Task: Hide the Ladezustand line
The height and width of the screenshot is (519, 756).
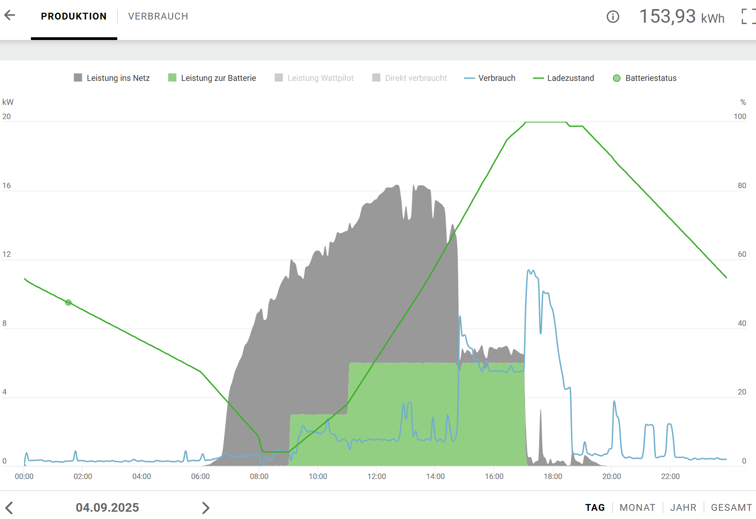Action: (563, 78)
